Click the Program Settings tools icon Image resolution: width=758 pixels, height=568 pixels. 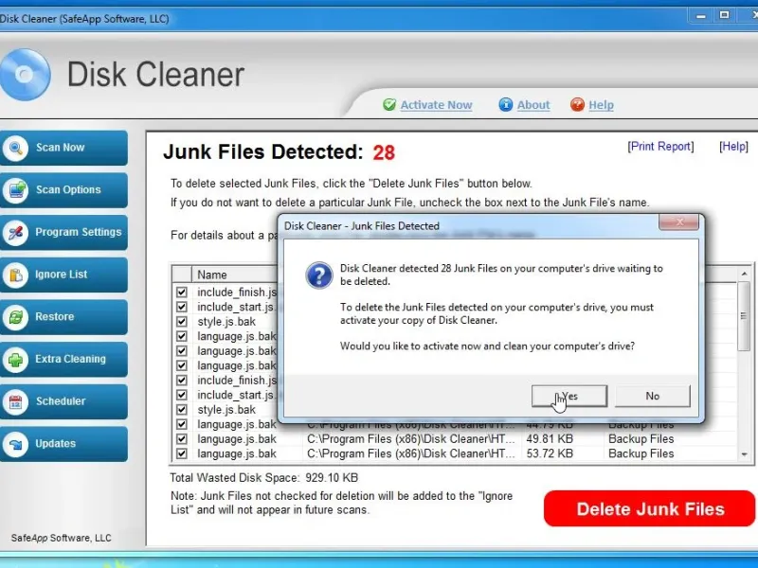(x=15, y=232)
